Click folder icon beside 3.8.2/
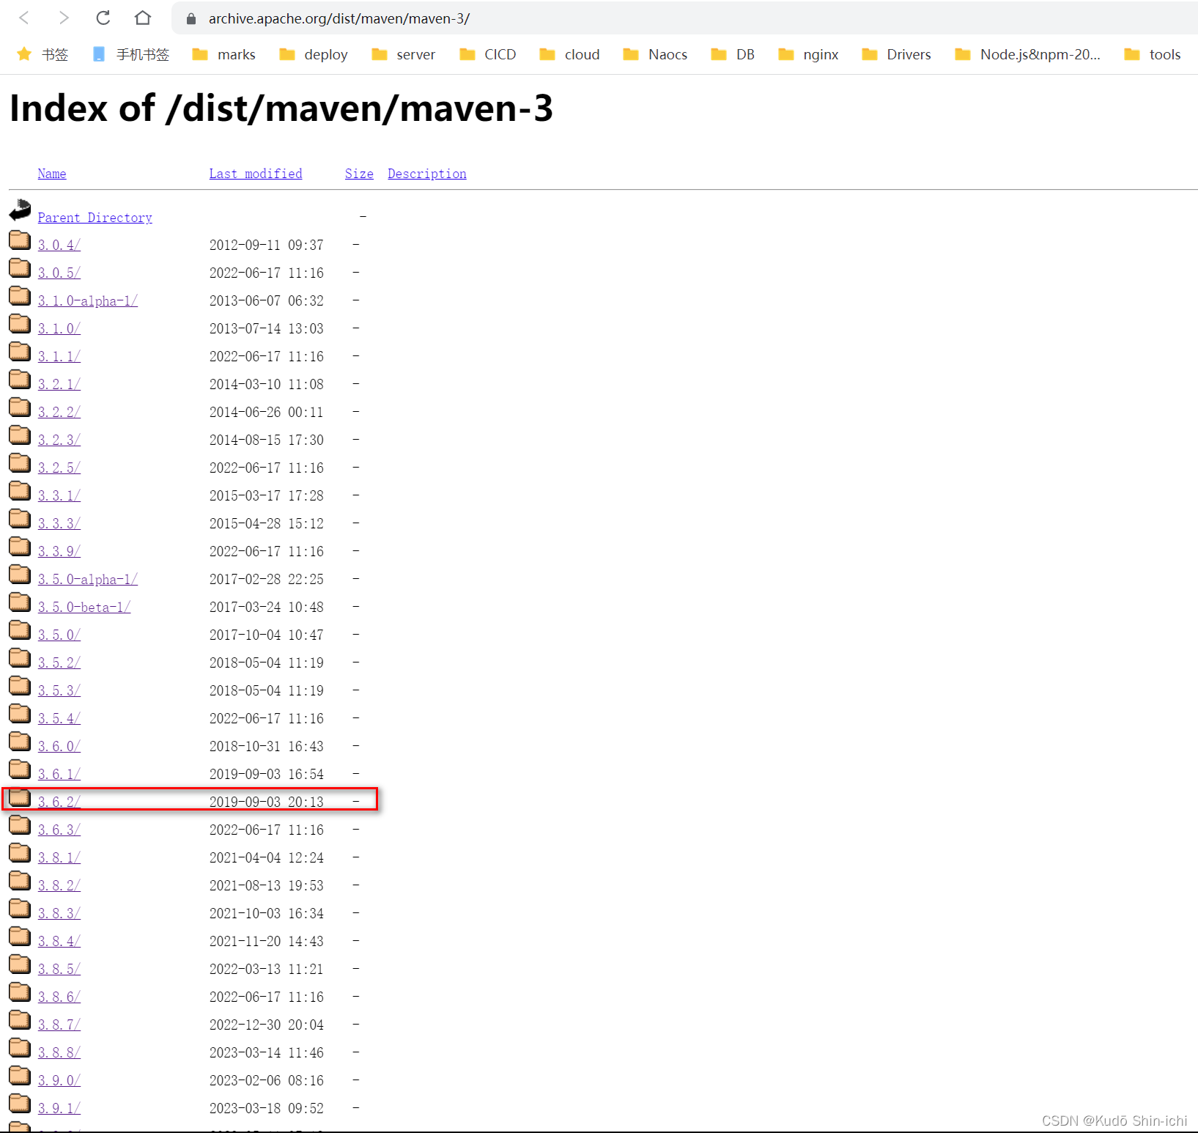The image size is (1198, 1133). click(20, 880)
